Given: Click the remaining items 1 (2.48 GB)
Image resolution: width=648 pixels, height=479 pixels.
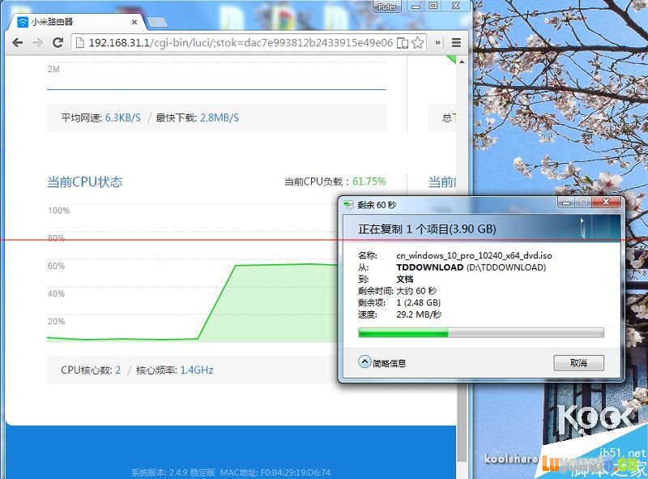Looking at the screenshot, I should 419,302.
